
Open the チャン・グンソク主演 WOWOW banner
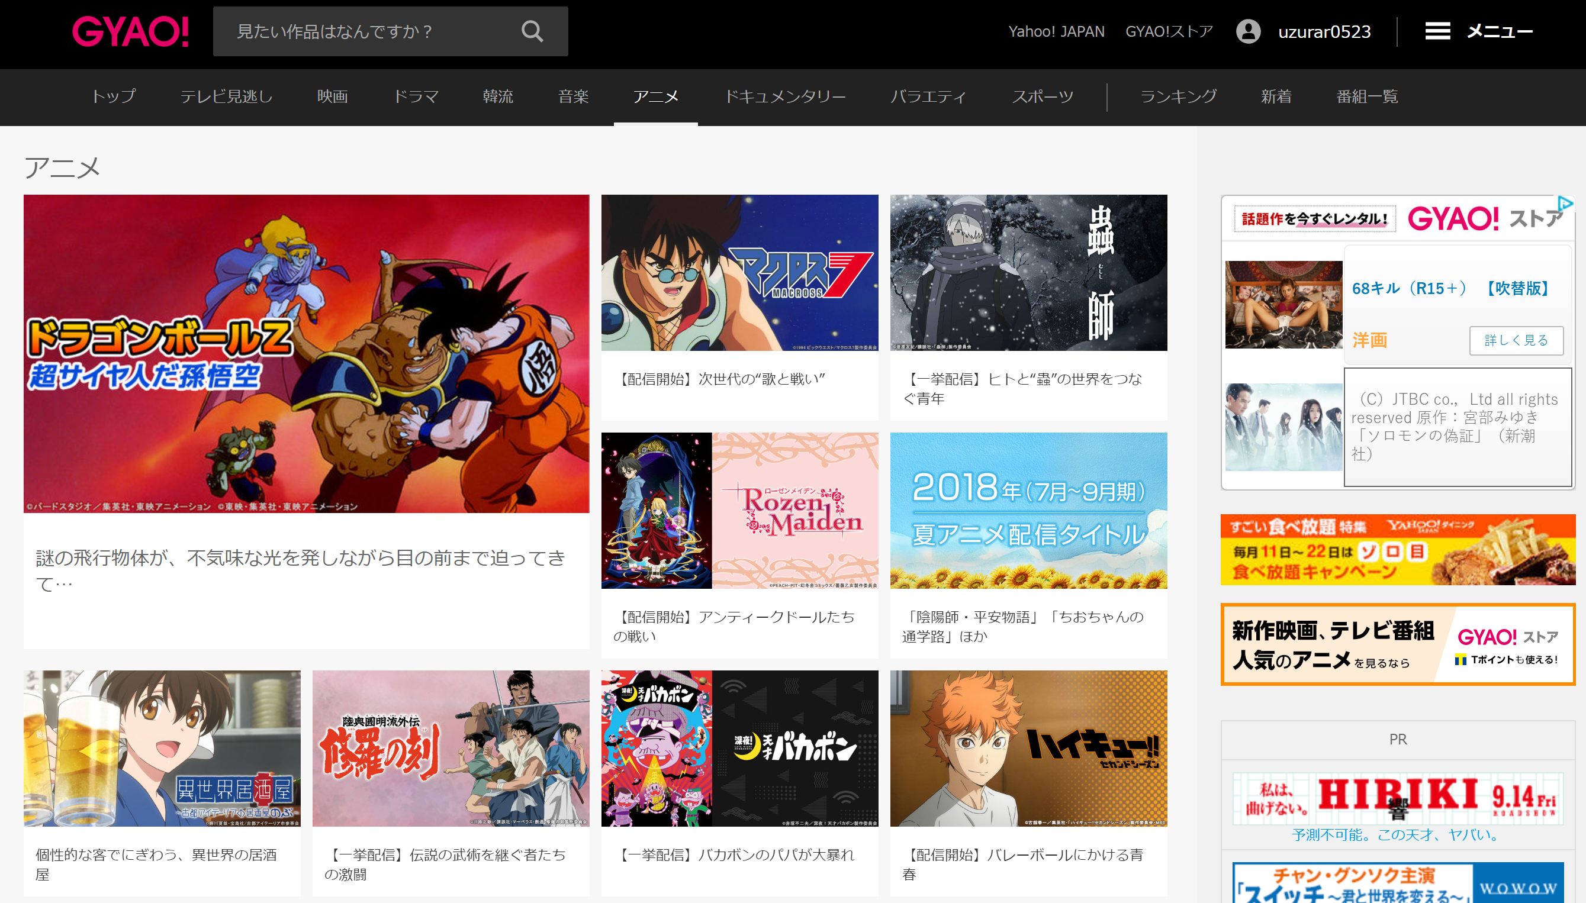[x=1397, y=882]
